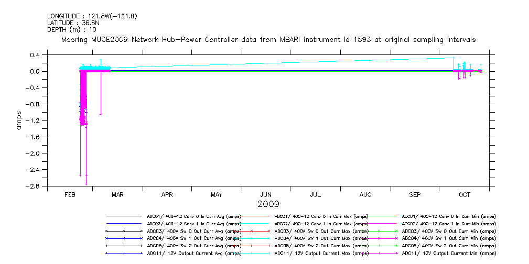Select the blue ADC02 Curr Avg legend line

124,223
